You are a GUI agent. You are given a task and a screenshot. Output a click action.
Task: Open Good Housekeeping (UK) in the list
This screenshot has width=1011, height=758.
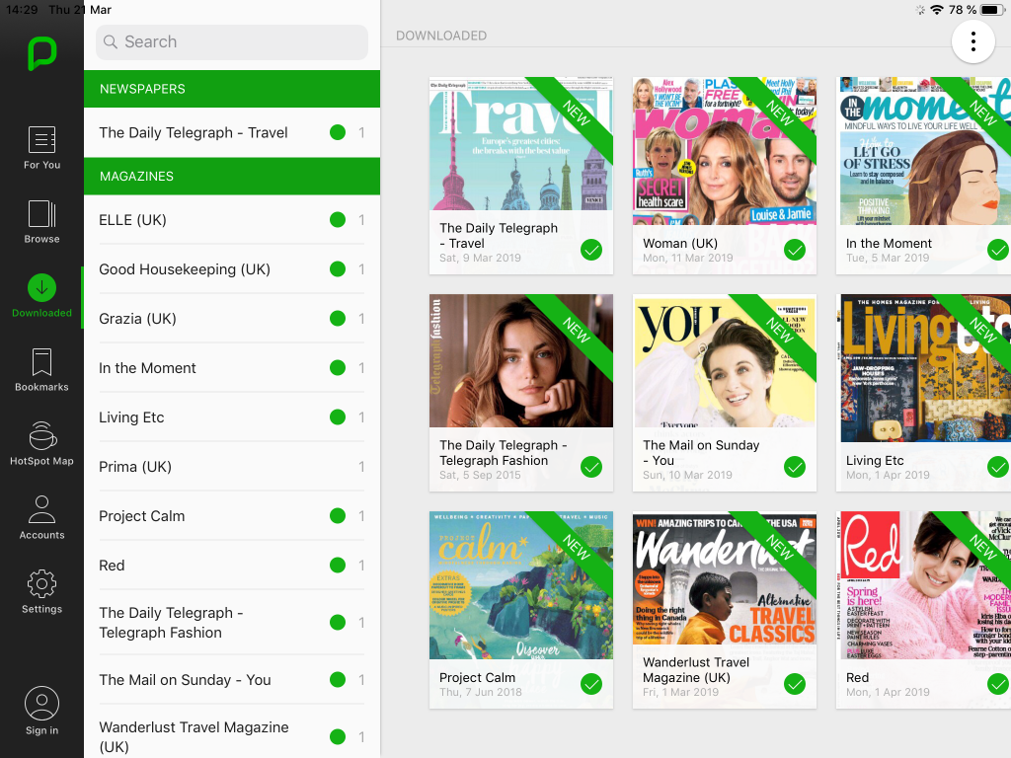click(232, 268)
